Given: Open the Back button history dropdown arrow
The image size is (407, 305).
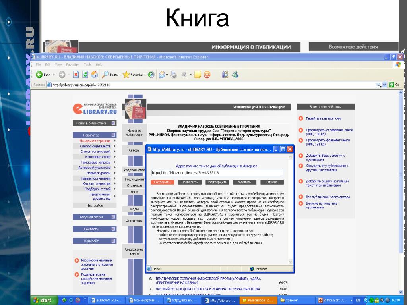Looking at the screenshot, I should point(54,75).
